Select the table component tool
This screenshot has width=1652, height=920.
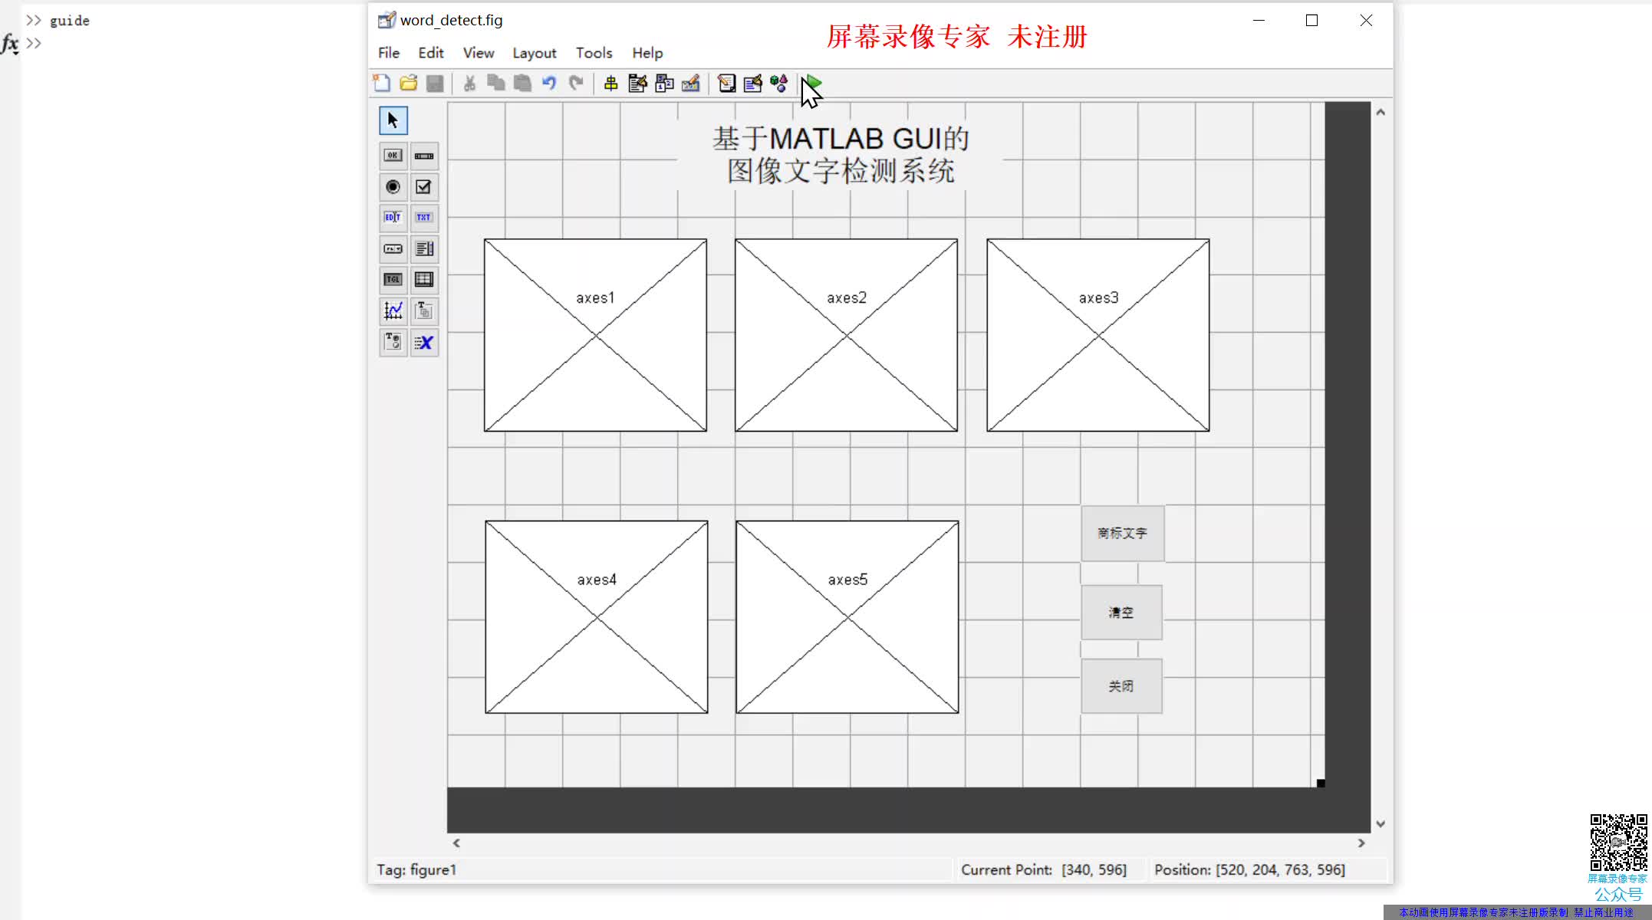424,279
